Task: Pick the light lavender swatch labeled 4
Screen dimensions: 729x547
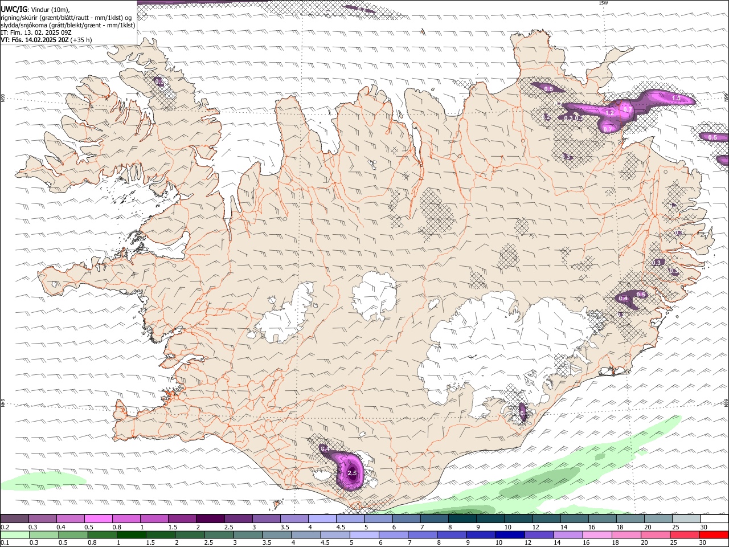Action: pos(322,519)
